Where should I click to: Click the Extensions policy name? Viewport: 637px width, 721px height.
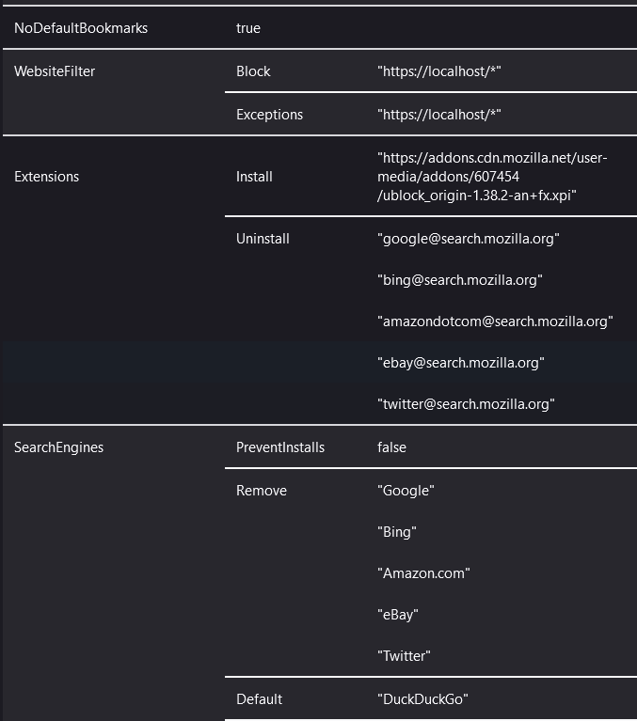(47, 177)
